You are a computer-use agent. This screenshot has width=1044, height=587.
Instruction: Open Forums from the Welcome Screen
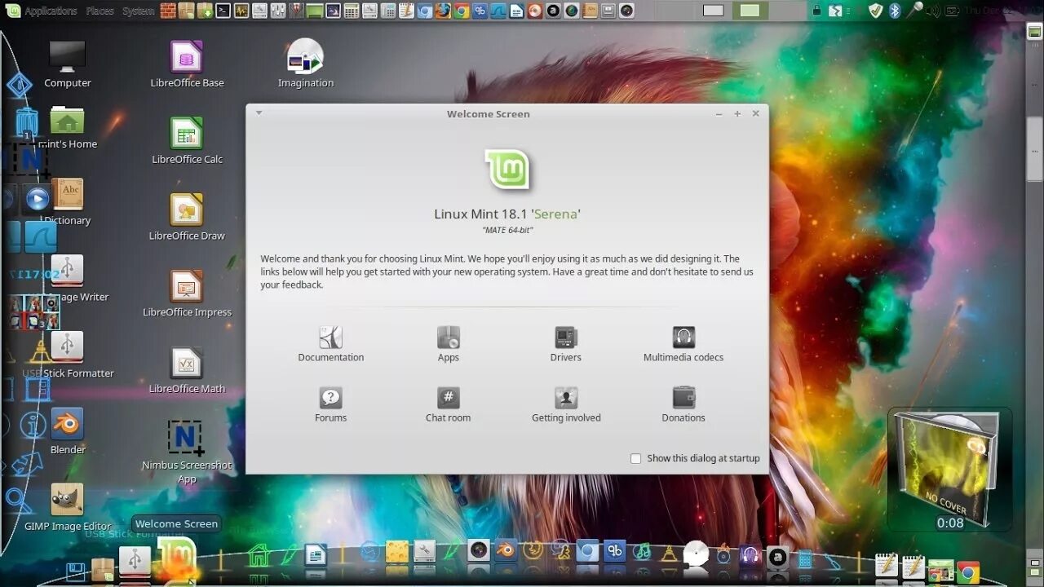coord(330,404)
